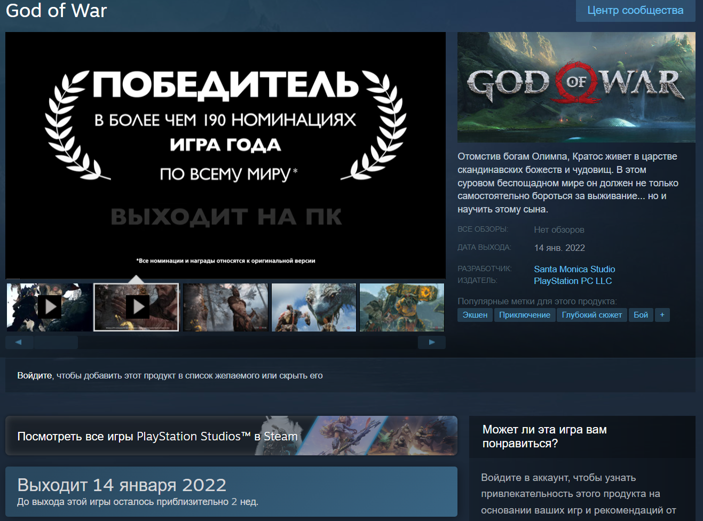Click the release date 14 янв. 2022
This screenshot has height=521, width=703.
559,248
